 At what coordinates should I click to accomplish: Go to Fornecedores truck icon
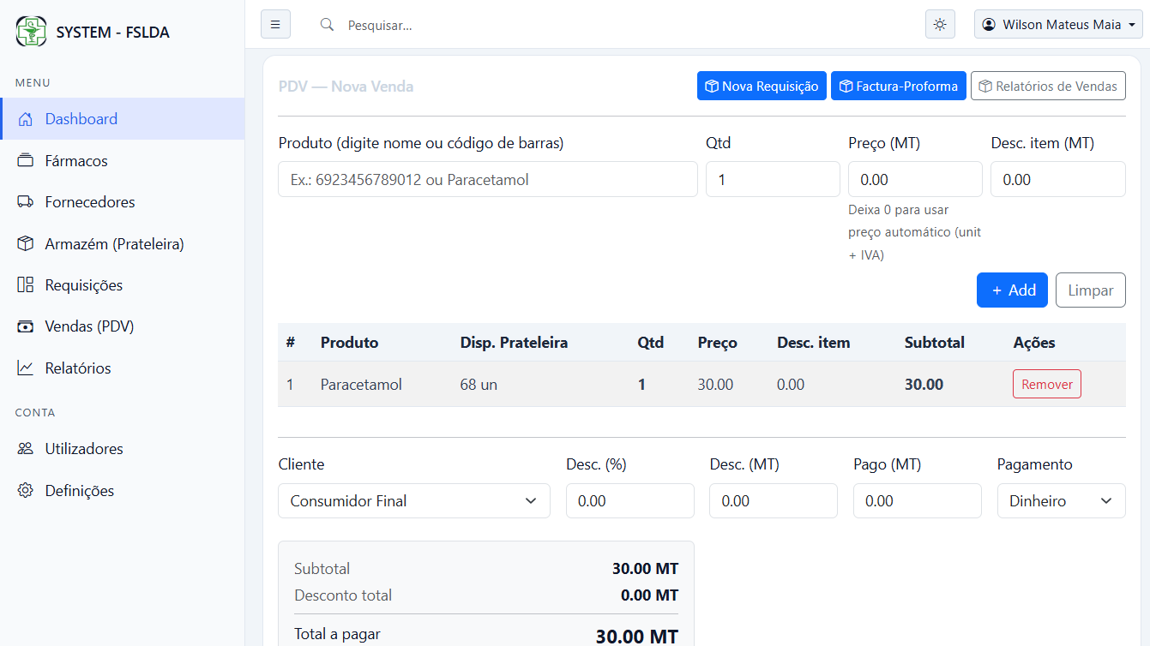[x=26, y=202]
